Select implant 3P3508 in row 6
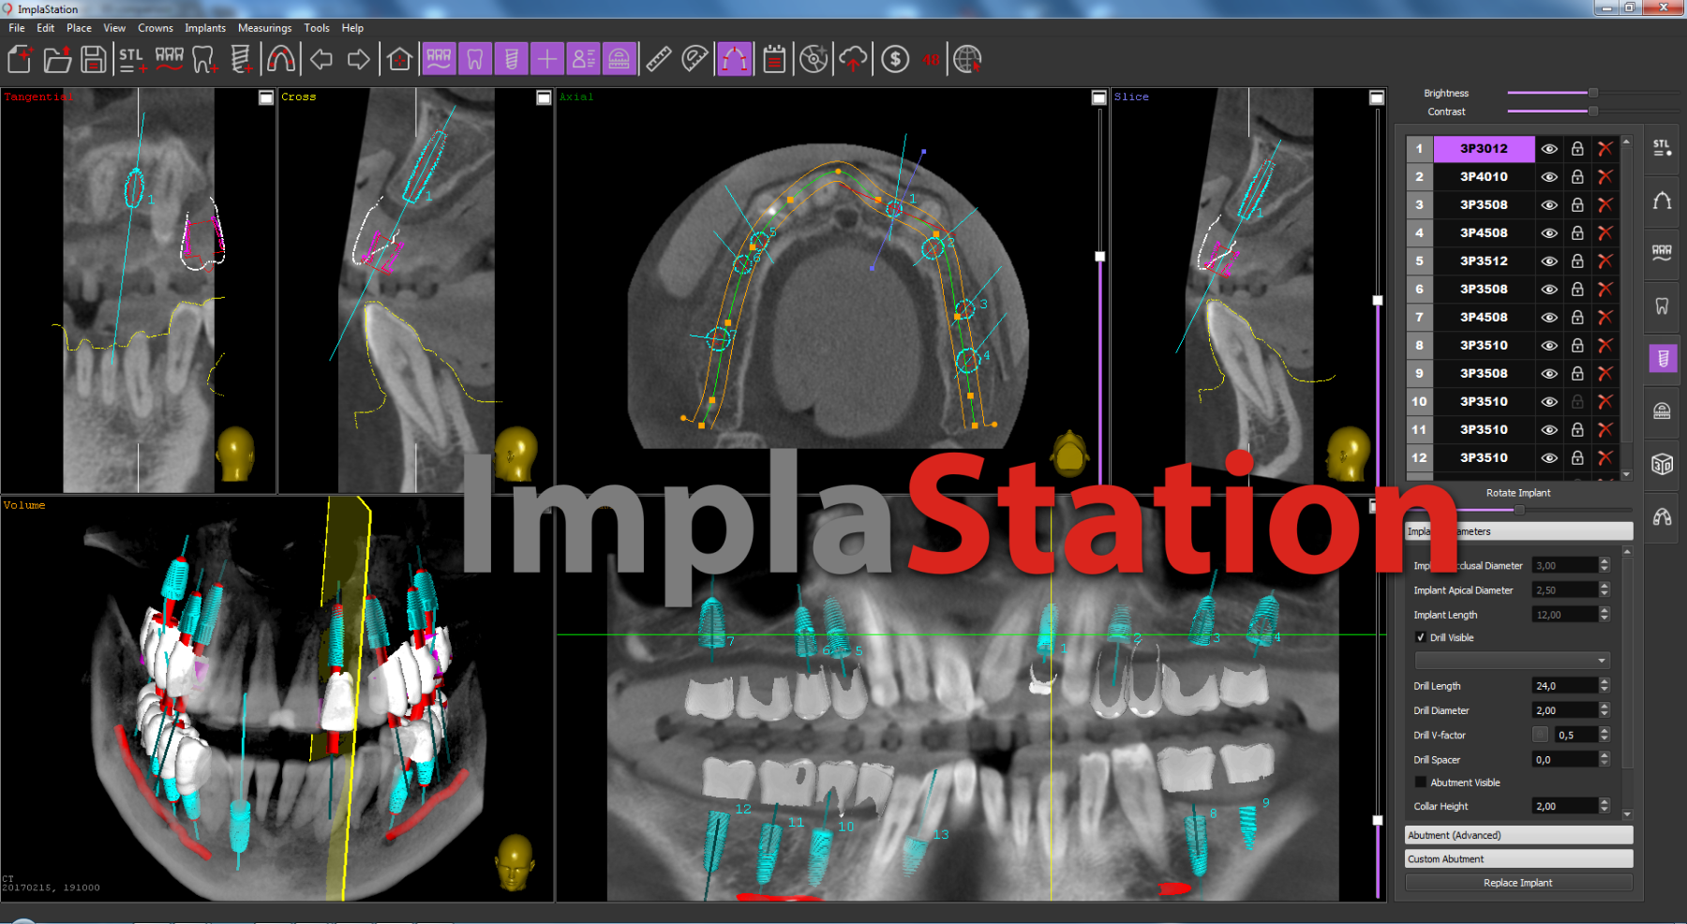1687x924 pixels. click(1484, 289)
